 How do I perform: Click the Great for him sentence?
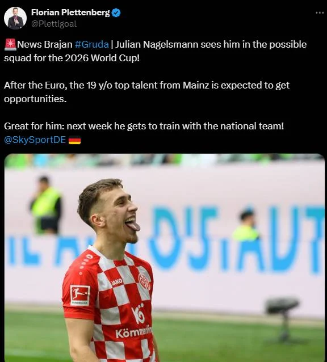[144, 126]
